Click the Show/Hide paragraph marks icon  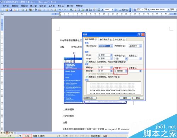point(102,10)
